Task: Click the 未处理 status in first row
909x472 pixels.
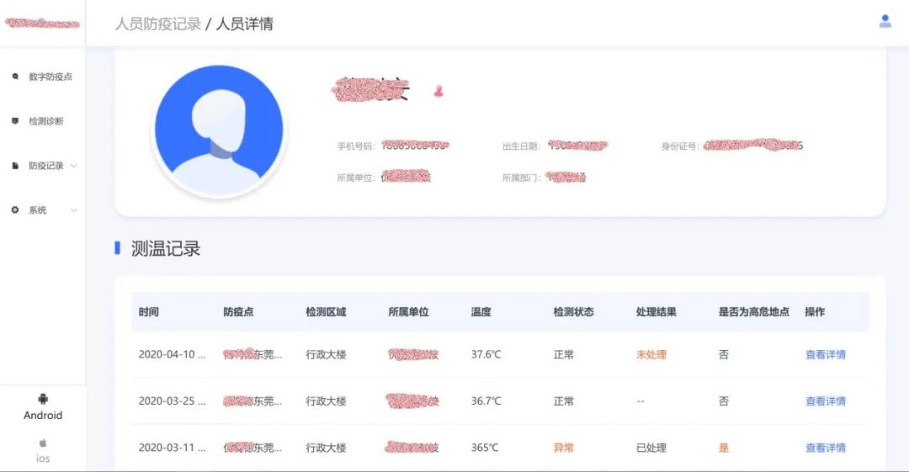Action: (651, 355)
